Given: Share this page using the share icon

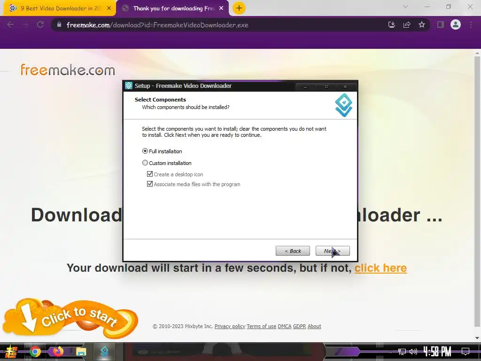Looking at the screenshot, I should pyautogui.click(x=407, y=24).
